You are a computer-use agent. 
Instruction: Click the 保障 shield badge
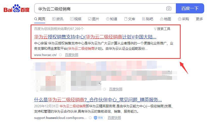(99, 118)
